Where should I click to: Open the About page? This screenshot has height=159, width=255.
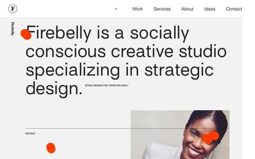click(x=187, y=9)
